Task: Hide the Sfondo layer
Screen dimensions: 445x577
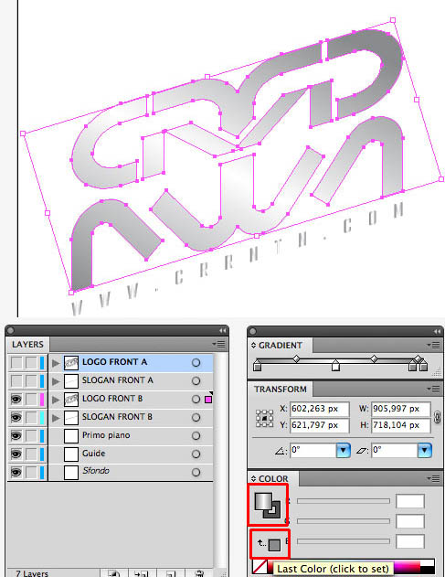Action: click(x=16, y=472)
